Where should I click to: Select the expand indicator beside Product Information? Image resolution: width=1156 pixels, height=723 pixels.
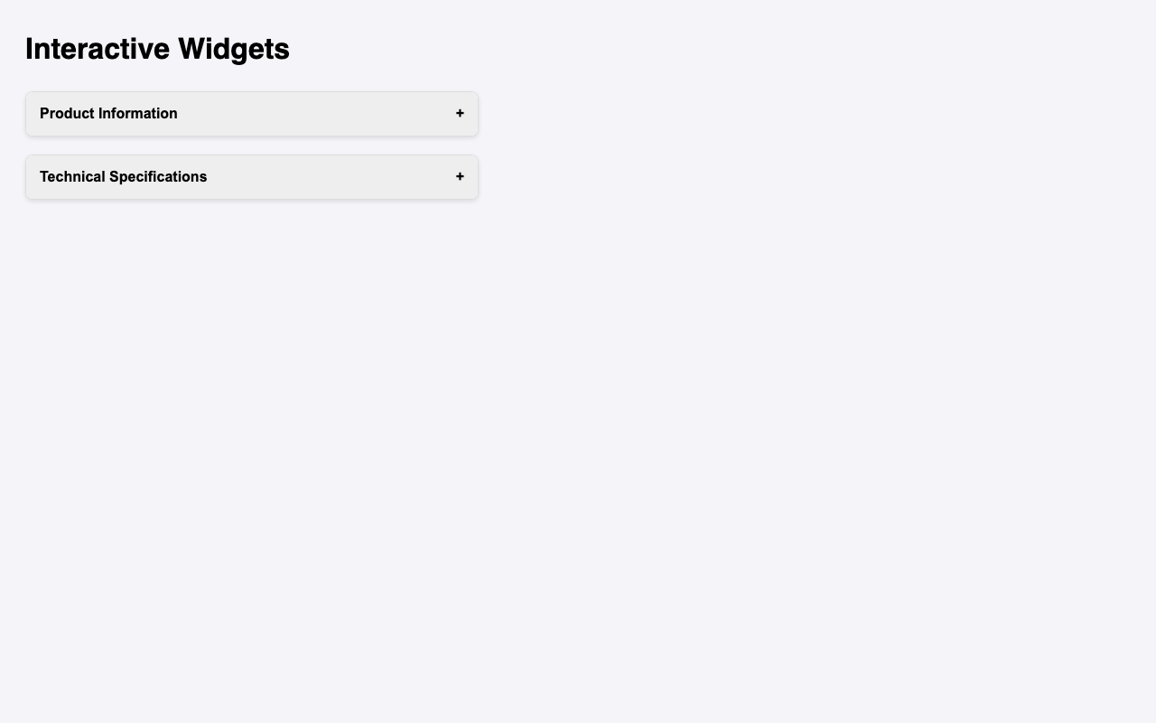point(461,115)
